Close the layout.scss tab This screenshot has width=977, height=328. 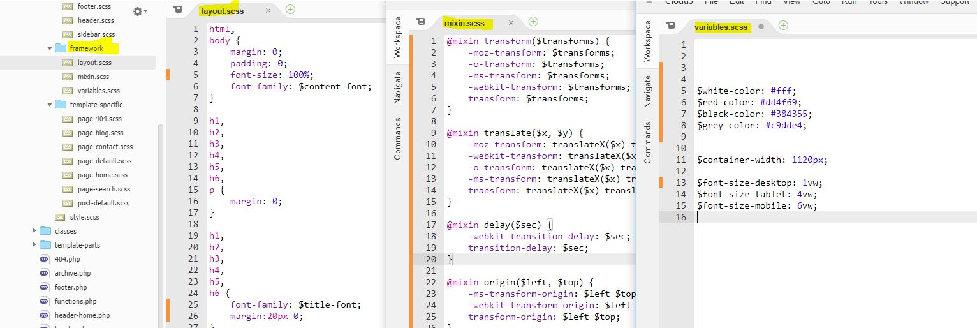click(268, 11)
